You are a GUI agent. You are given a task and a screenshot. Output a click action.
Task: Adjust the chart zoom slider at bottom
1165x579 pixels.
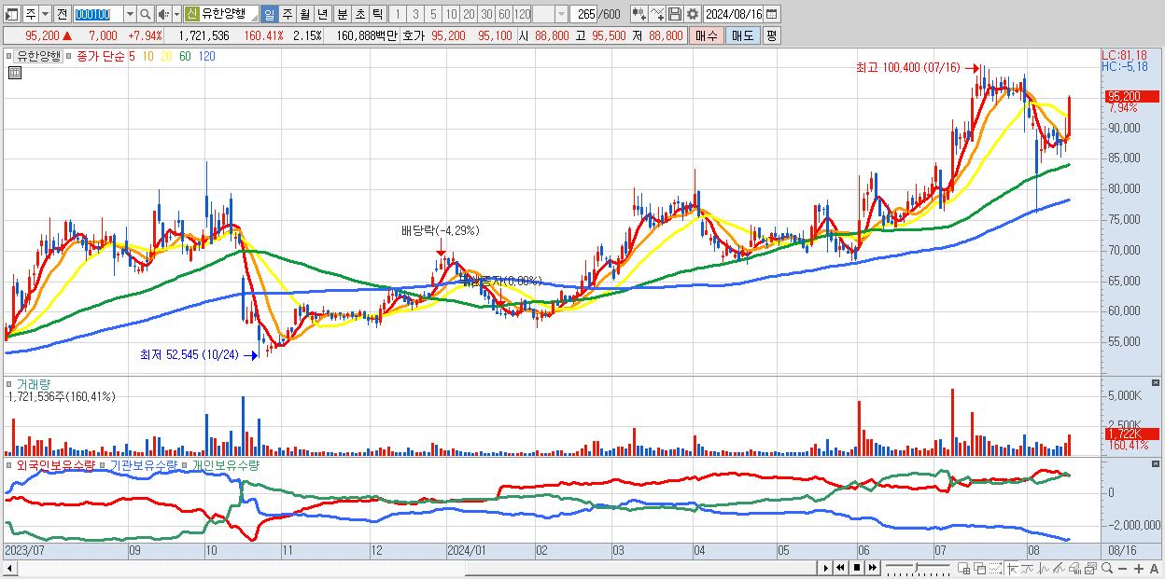click(918, 567)
